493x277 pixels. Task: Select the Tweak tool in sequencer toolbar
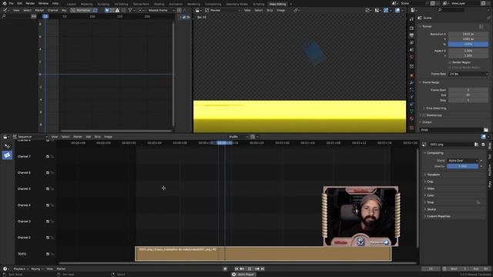click(7, 146)
